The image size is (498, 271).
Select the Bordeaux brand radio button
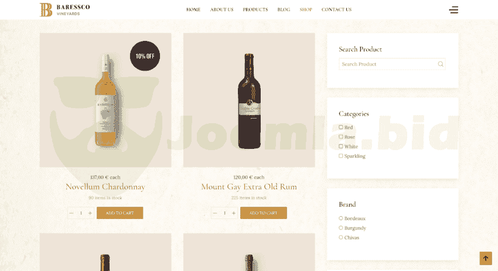tap(341, 218)
